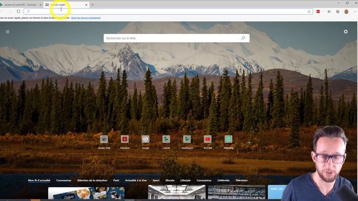Open the apps grid launcher icon
Viewport: 358px width, 201px height.
coord(7,32)
